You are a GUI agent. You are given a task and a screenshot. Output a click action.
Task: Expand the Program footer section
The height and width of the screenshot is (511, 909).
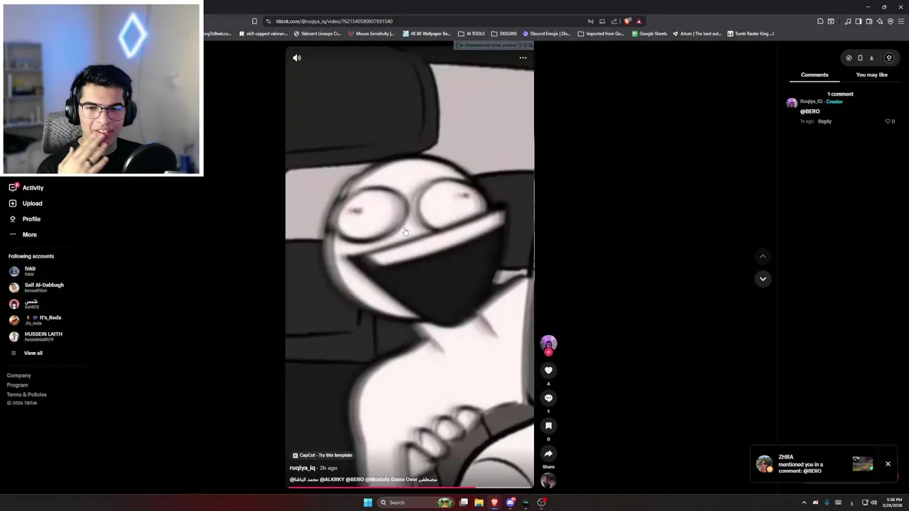pyautogui.click(x=19, y=385)
